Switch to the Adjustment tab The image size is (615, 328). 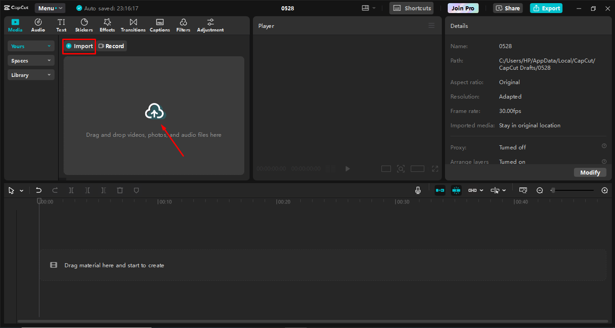click(x=210, y=25)
